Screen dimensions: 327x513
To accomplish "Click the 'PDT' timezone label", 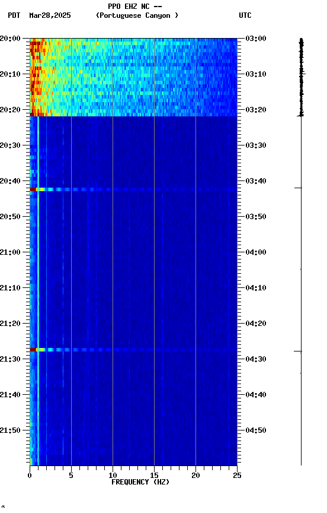I will [x=14, y=15].
